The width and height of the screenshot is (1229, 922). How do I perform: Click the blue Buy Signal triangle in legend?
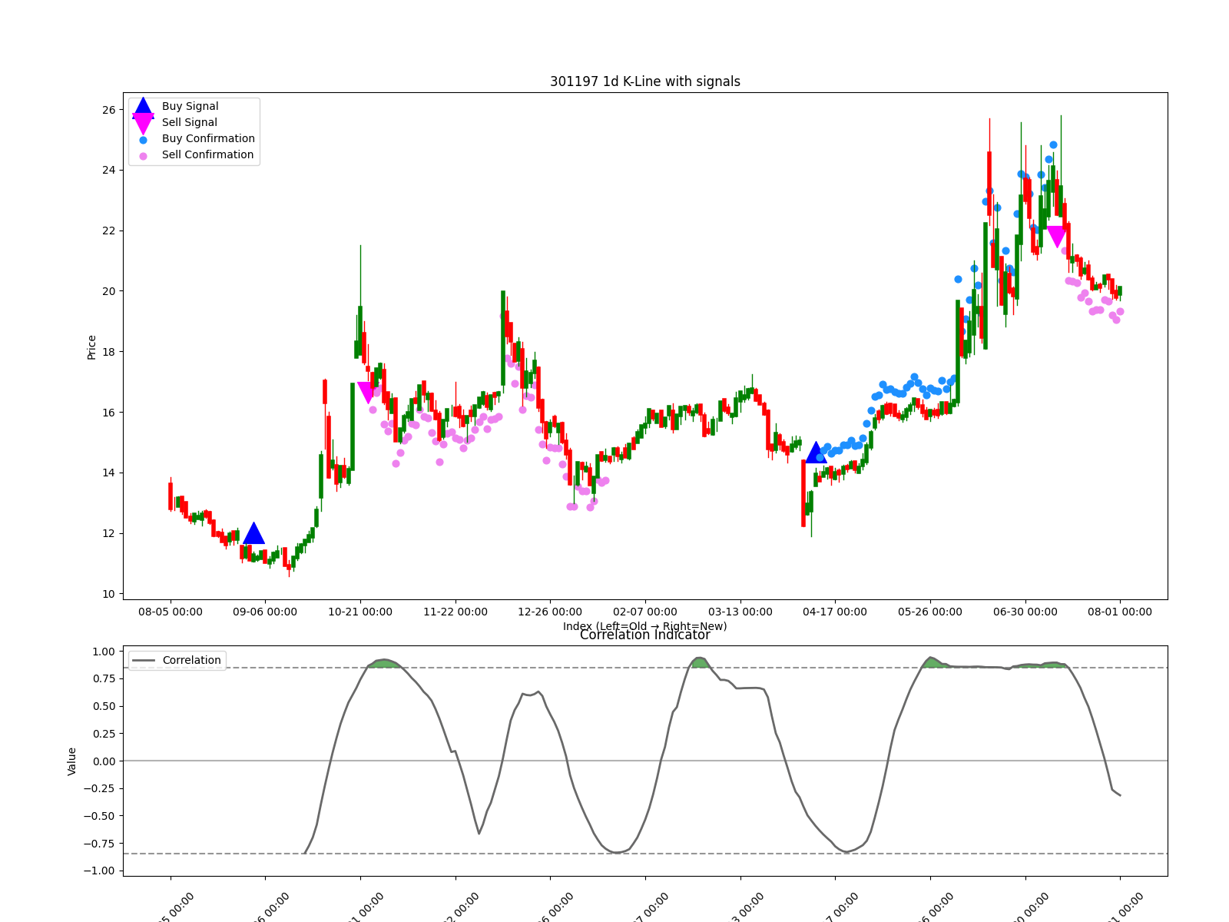143,108
